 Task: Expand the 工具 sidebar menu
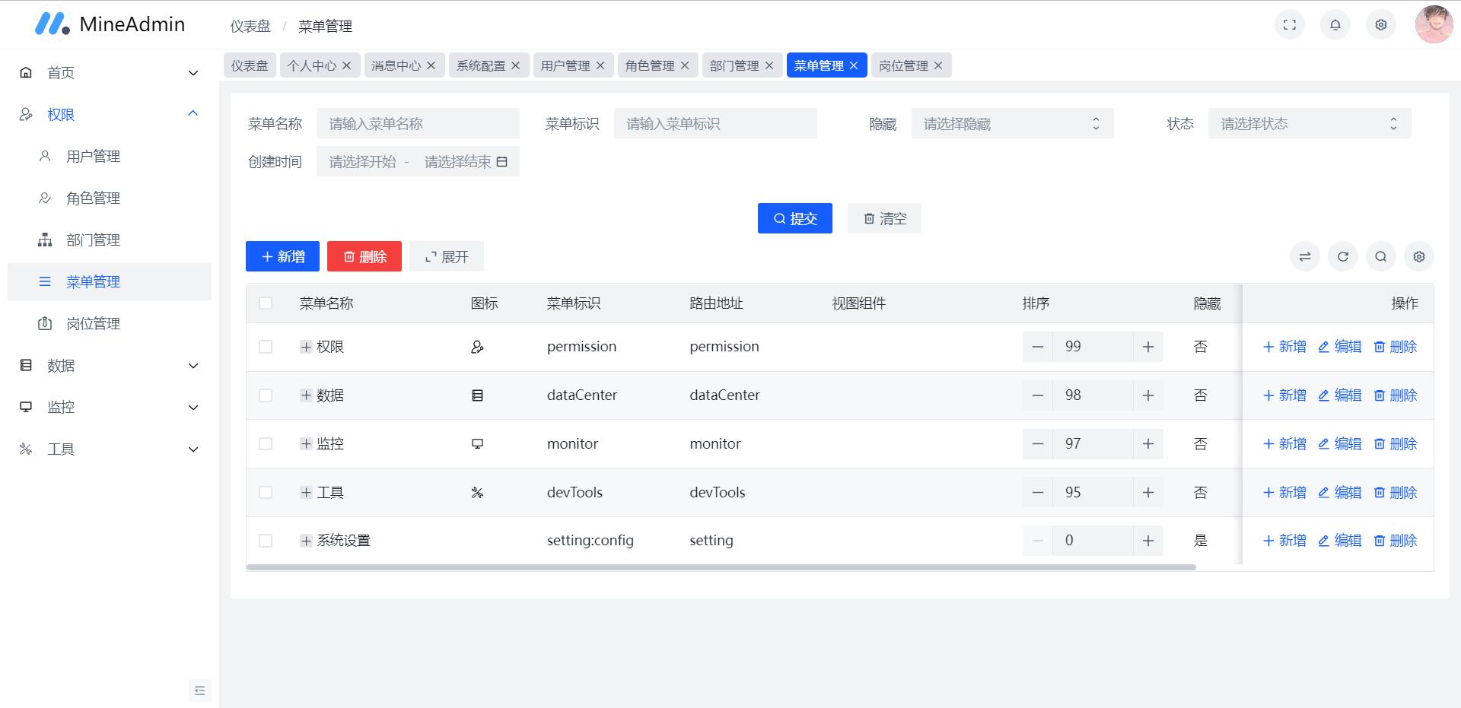pyautogui.click(x=110, y=449)
